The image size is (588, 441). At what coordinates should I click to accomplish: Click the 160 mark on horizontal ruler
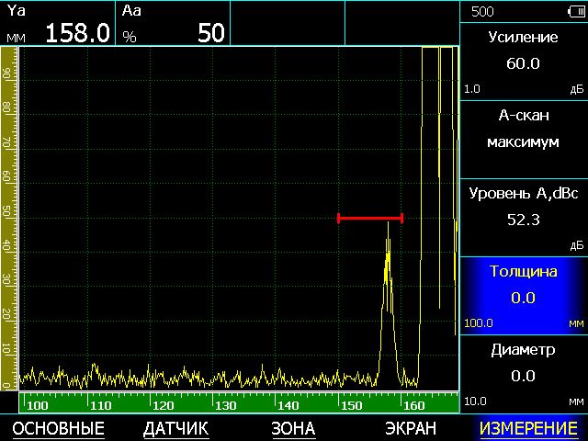point(414,405)
